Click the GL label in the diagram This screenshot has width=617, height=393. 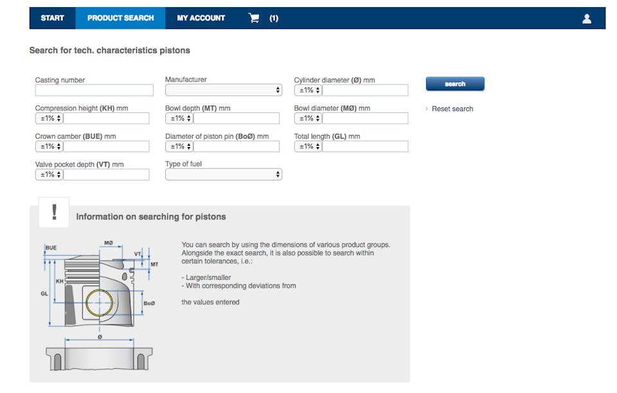pos(44,293)
